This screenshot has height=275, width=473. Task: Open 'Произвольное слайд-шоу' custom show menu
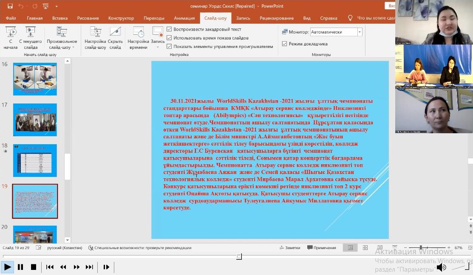pos(62,38)
